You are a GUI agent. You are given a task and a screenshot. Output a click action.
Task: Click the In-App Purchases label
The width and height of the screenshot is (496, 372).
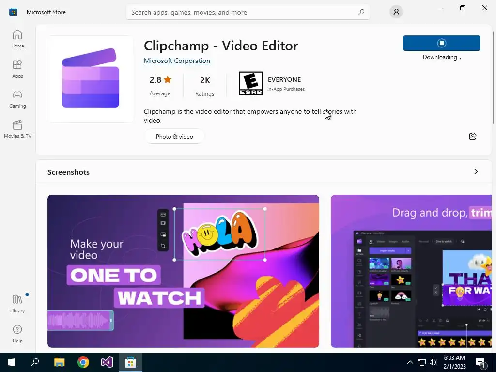click(x=286, y=89)
